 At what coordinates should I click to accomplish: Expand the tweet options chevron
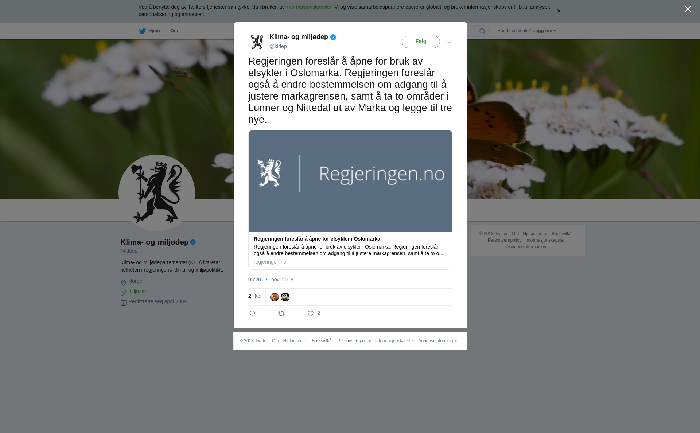[450, 42]
